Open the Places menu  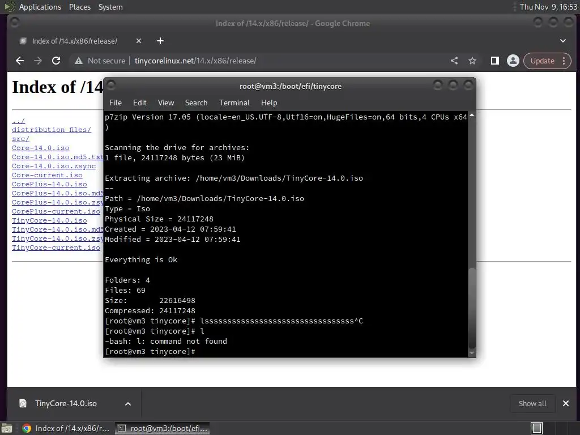[x=80, y=7]
